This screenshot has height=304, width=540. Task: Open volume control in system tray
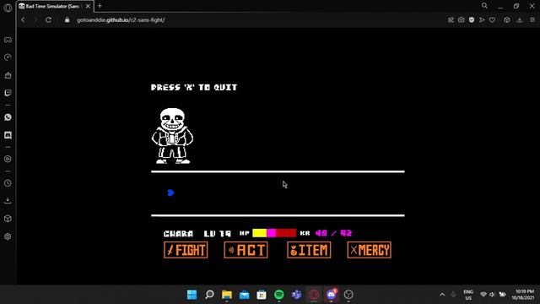click(x=493, y=295)
